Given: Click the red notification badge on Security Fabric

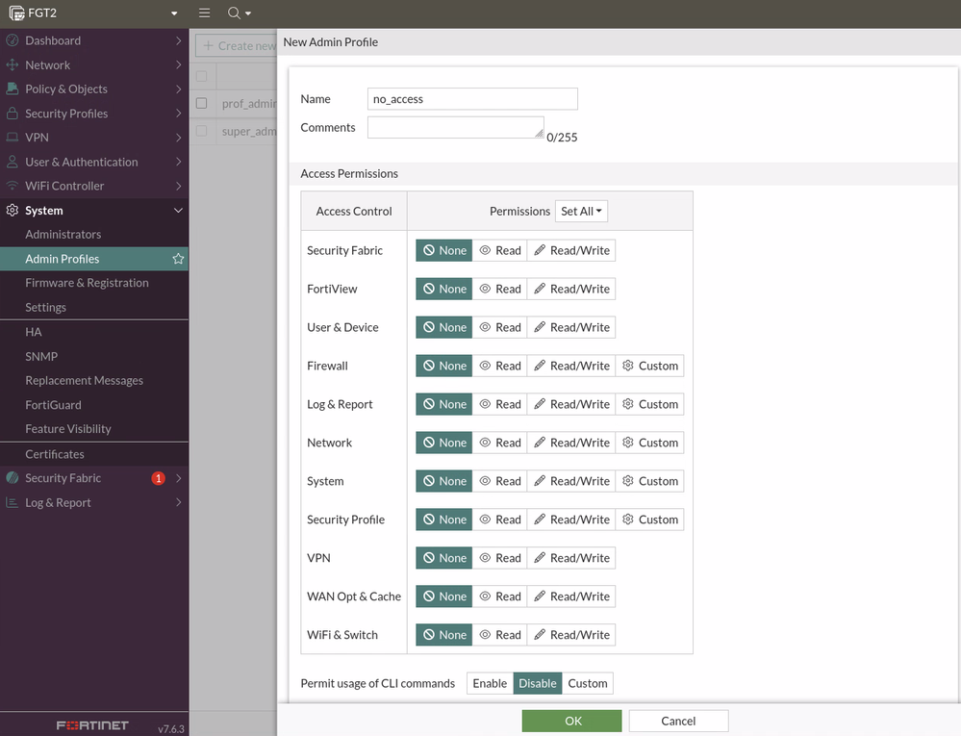Looking at the screenshot, I should 158,478.
